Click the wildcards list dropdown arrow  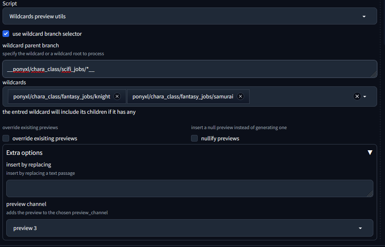point(365,96)
